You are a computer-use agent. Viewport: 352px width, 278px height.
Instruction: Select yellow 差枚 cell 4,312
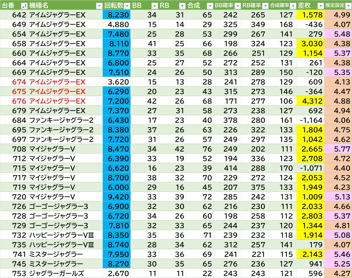[310, 101]
